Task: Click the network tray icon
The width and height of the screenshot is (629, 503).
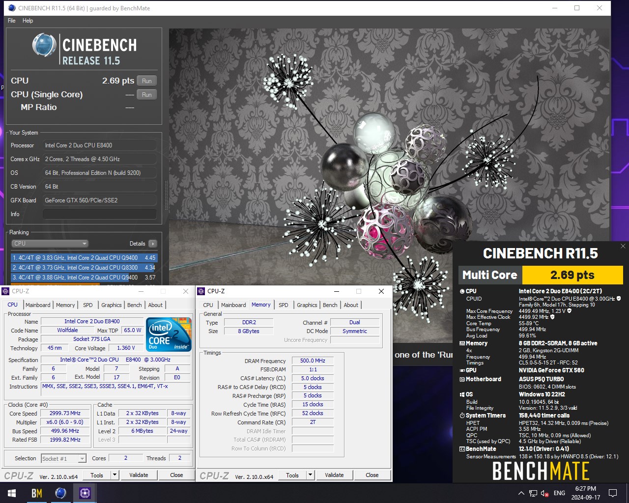Action: coord(533,493)
